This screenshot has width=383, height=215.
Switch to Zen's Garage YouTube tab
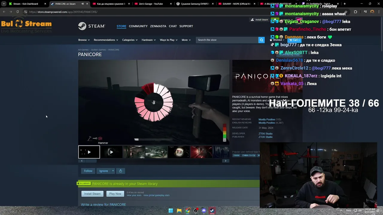tap(153, 4)
